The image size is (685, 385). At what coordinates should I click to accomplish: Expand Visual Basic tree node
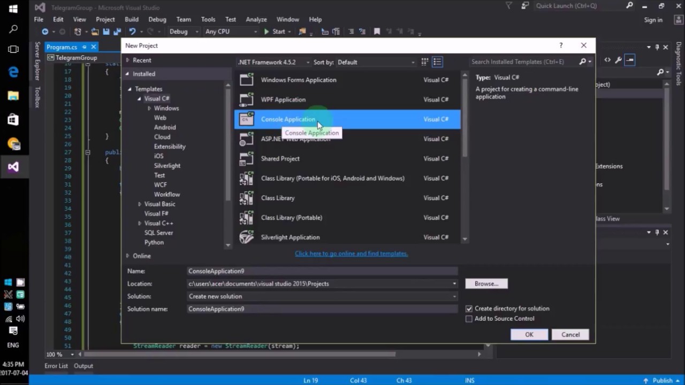tap(140, 204)
